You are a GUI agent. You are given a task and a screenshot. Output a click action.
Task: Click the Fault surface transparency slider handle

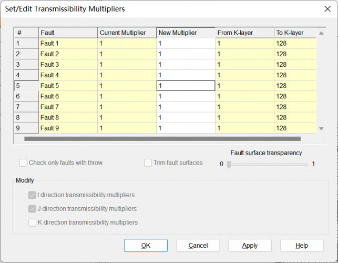(x=229, y=164)
